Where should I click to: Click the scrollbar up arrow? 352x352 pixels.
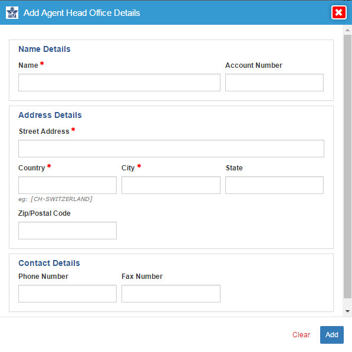click(347, 30)
